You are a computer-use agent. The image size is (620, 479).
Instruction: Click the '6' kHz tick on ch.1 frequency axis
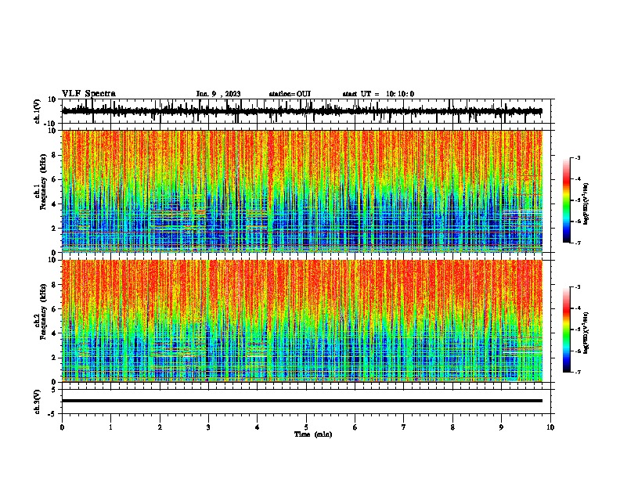click(55, 179)
